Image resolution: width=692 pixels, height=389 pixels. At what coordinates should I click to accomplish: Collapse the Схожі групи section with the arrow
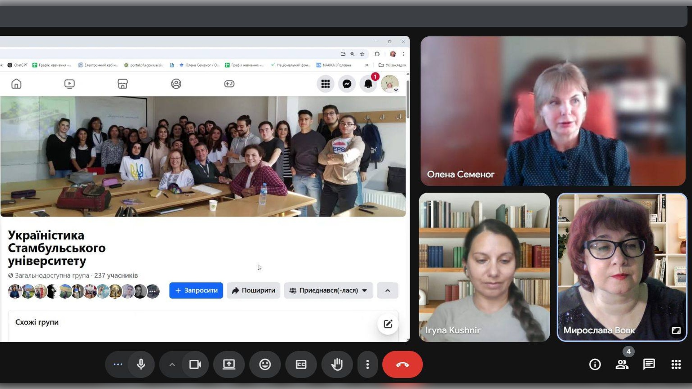tap(387, 290)
